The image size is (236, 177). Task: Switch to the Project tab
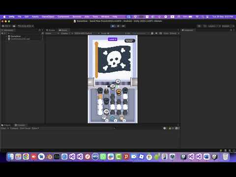coord(6,125)
